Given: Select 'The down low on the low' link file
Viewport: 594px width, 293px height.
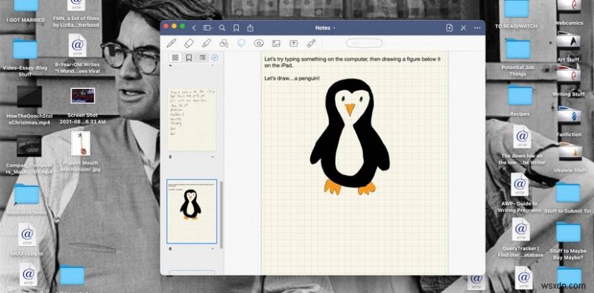Looking at the screenshot, I should [x=523, y=145].
